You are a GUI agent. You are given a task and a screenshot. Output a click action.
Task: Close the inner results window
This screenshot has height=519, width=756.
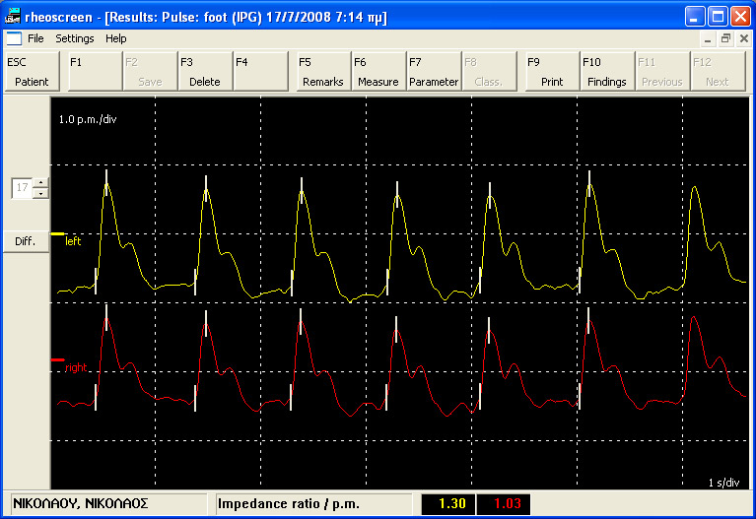point(744,39)
